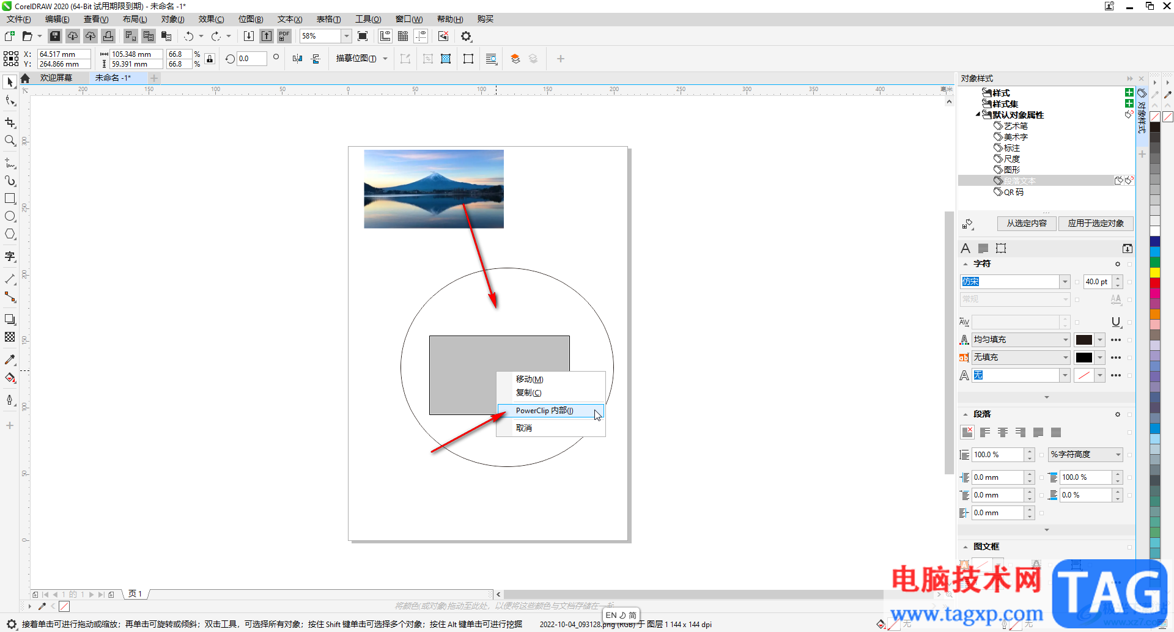The image size is (1174, 632).
Task: Select the Shape edit tool
Action: click(x=10, y=101)
